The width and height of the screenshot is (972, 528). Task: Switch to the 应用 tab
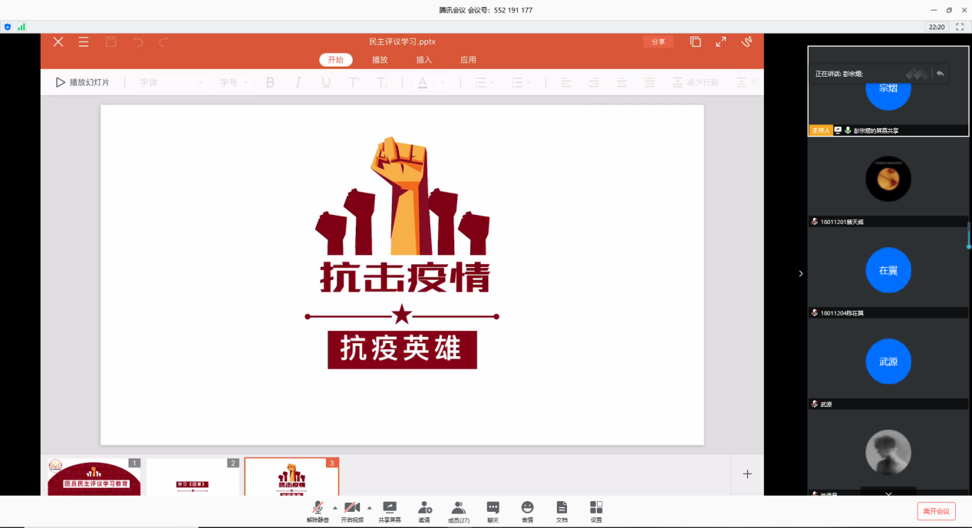[x=468, y=60]
